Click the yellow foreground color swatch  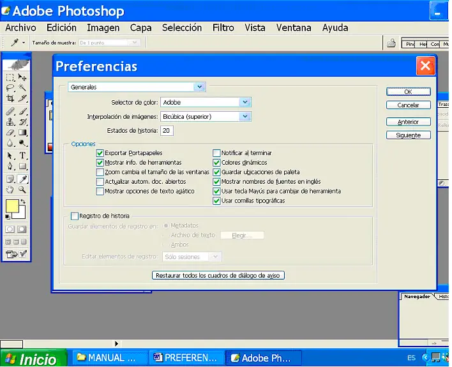pos(11,205)
